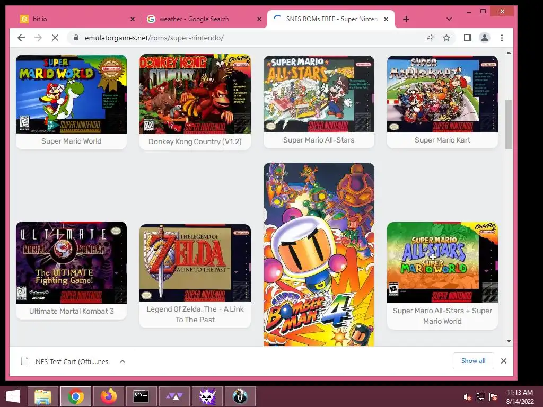Open Command Prompt from taskbar
This screenshot has width=543, height=407.
pyautogui.click(x=141, y=396)
